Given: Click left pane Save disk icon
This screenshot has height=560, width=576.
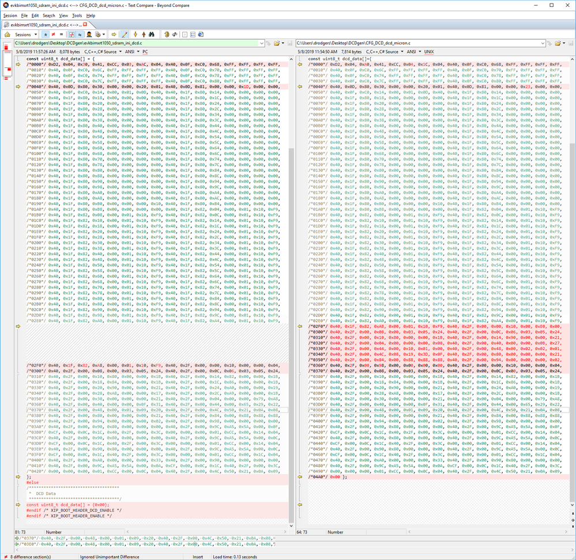Looking at the screenshot, I should point(290,43).
